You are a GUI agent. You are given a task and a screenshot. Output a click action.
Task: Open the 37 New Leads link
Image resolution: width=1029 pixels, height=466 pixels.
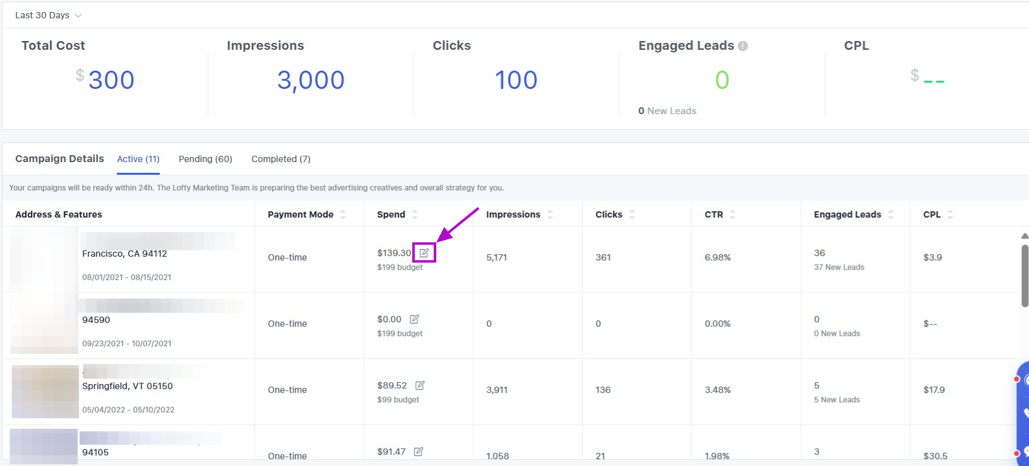[x=839, y=267]
